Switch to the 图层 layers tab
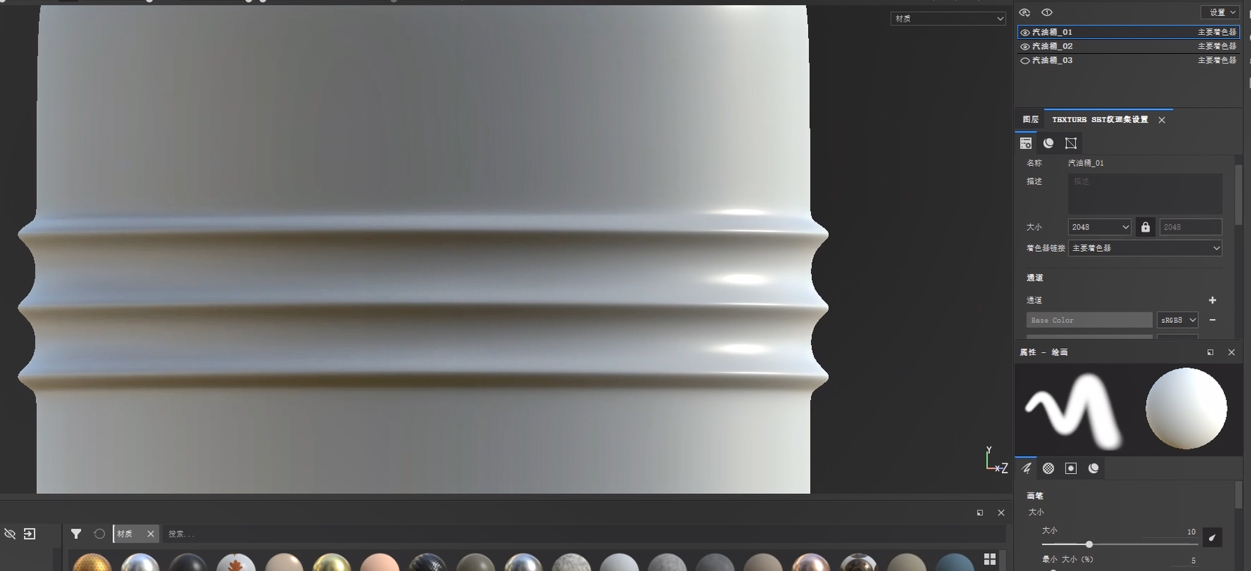1251x571 pixels. click(1030, 120)
